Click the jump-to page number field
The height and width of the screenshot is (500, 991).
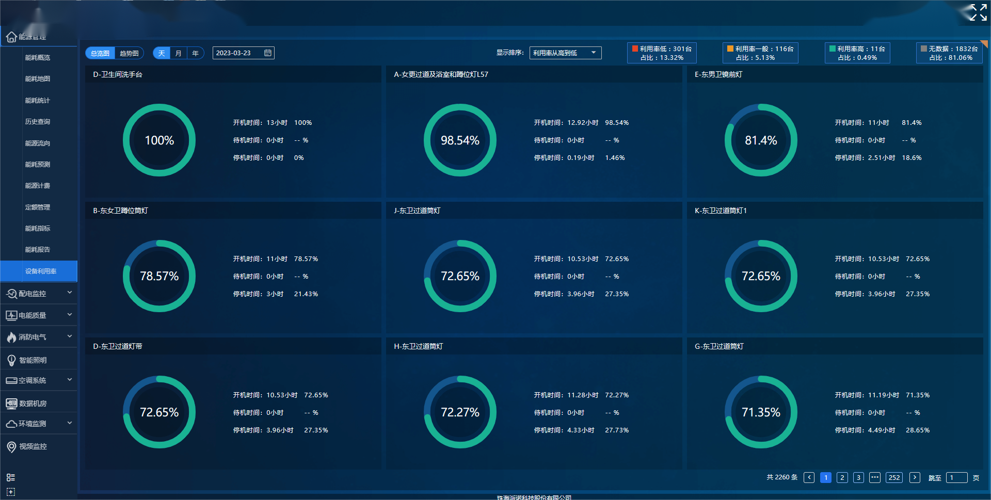point(956,478)
